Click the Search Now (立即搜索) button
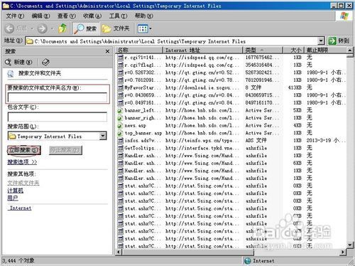 (x=24, y=150)
